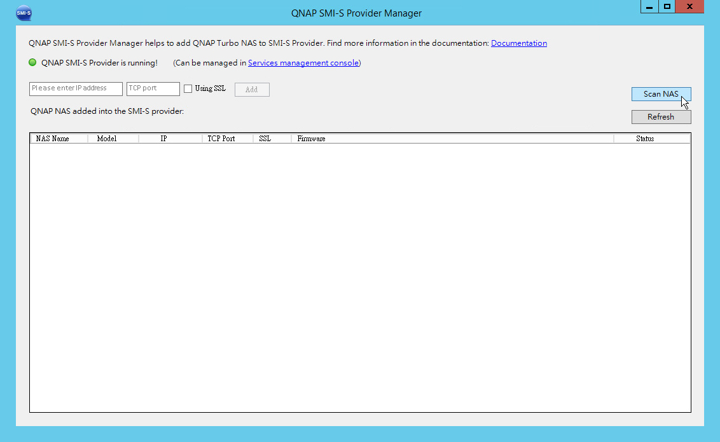The width and height of the screenshot is (720, 442).
Task: Click the SMI-S application icon in title bar
Action: (24, 13)
